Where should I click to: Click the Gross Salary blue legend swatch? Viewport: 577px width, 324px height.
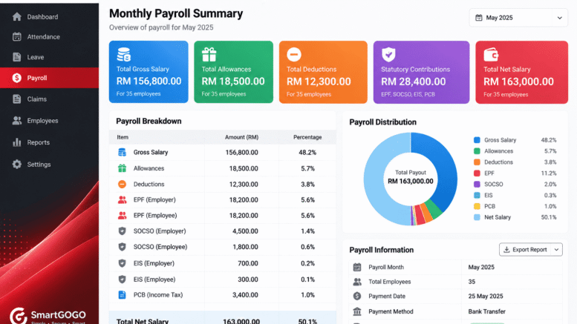point(477,140)
